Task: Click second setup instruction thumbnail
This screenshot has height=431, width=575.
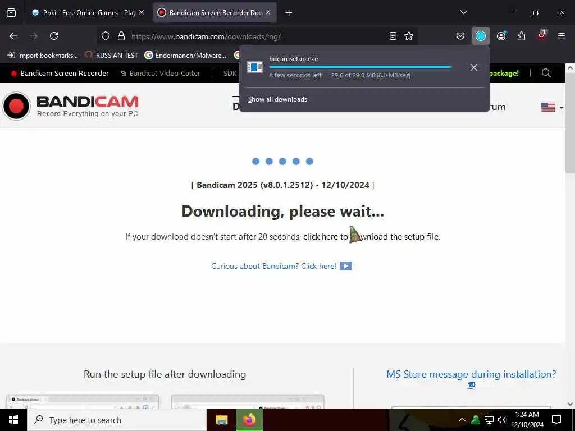Action: (x=248, y=401)
